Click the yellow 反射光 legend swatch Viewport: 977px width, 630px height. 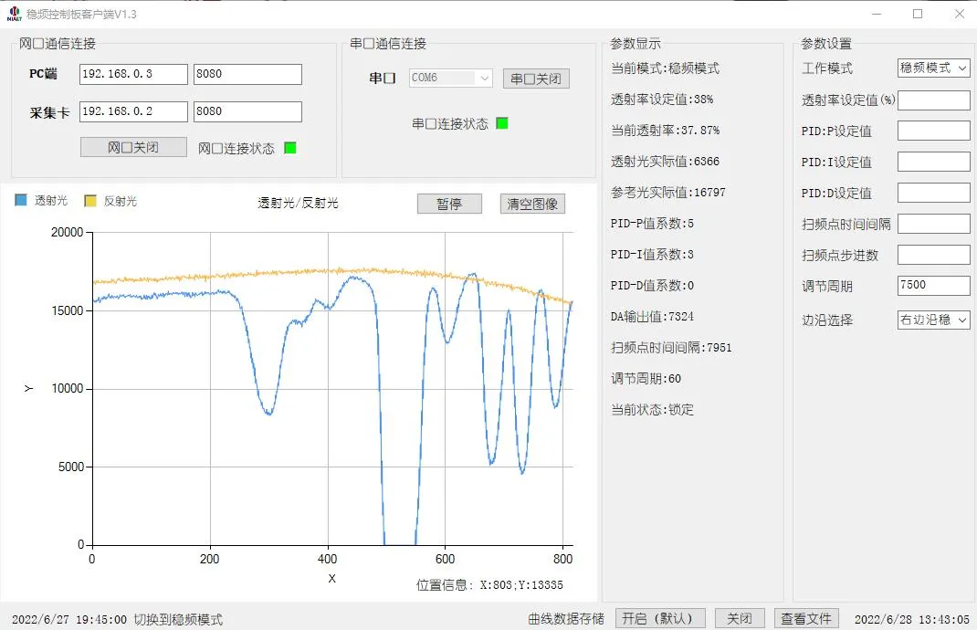click(89, 201)
